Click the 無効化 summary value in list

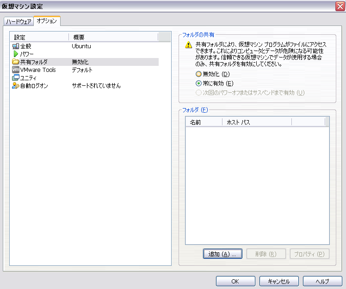(x=80, y=62)
